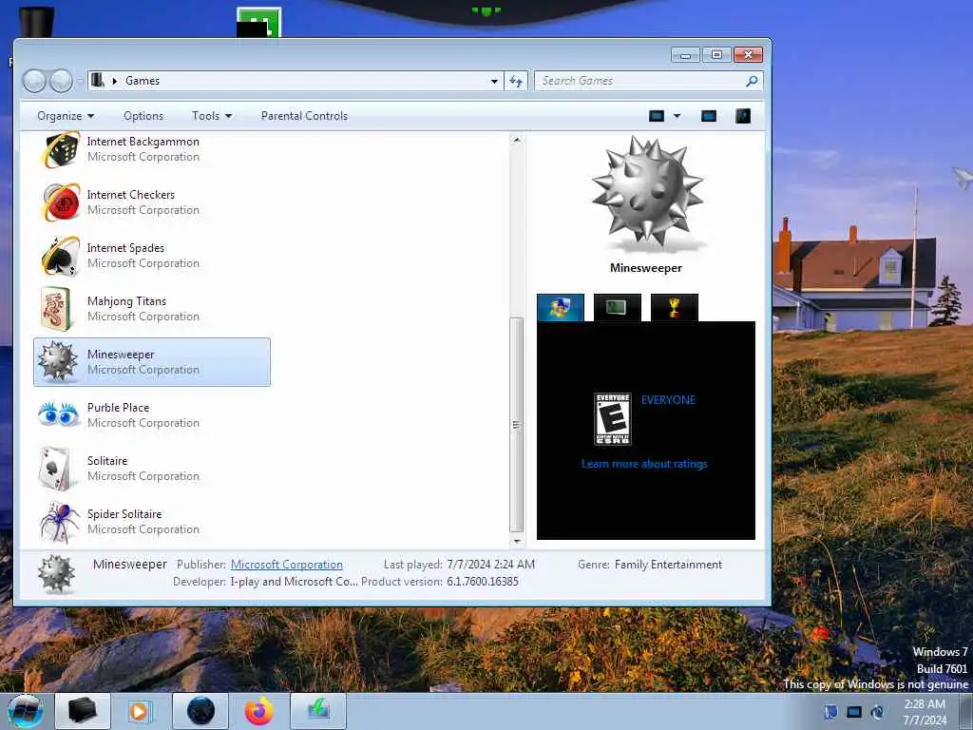973x730 pixels.
Task: Launch Firefox from the taskbar
Action: (x=258, y=711)
